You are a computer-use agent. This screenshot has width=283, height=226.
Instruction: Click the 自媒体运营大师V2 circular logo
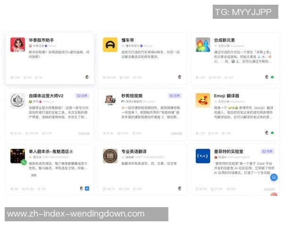[x=18, y=100]
